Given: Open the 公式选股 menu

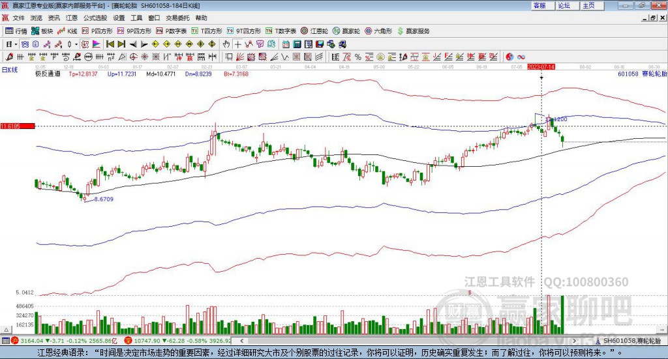Looking at the screenshot, I should pyautogui.click(x=95, y=18).
